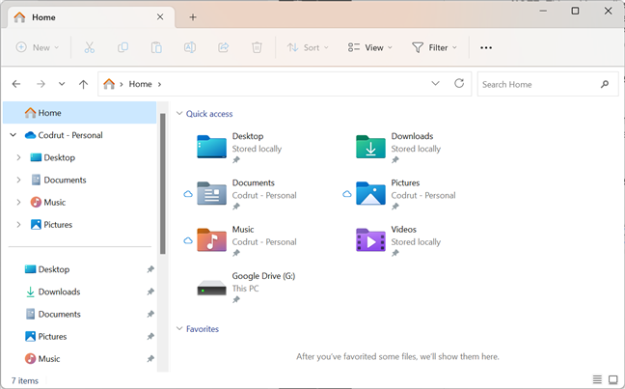This screenshot has height=389, width=625.
Task: Click the navigation pane scrollbar
Action: (163, 183)
